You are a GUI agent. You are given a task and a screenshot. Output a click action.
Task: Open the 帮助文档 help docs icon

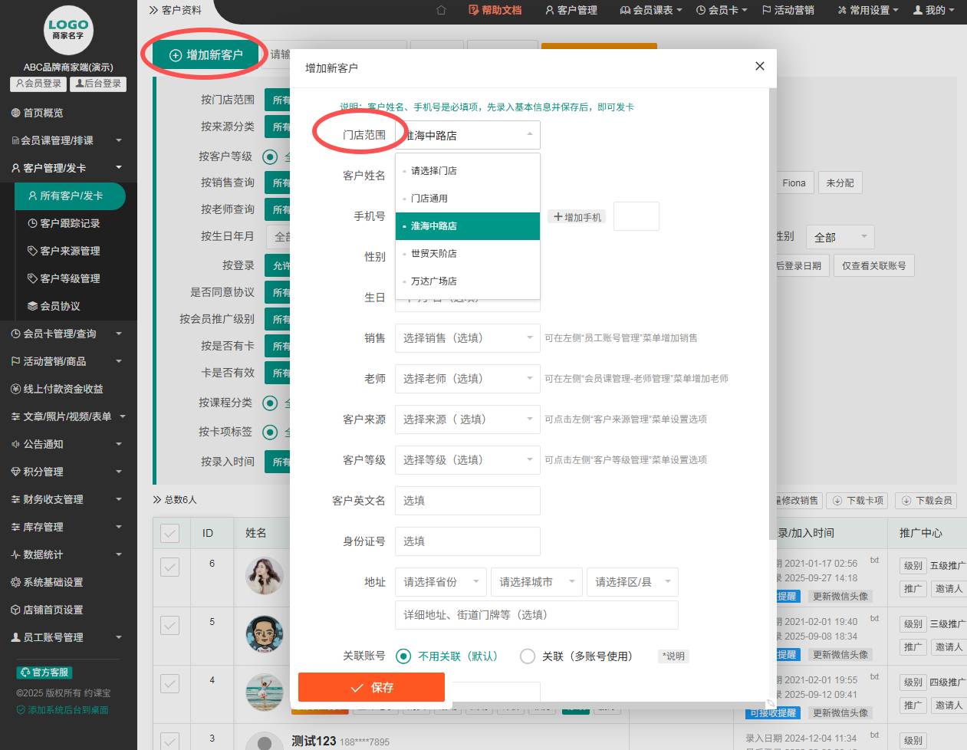[x=473, y=10]
